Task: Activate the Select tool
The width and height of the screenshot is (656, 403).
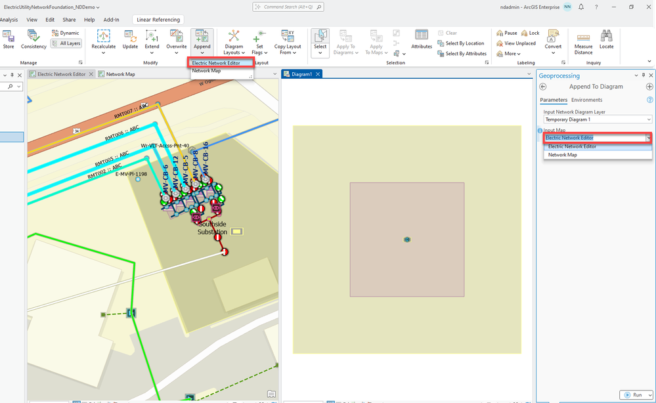Action: [x=320, y=42]
